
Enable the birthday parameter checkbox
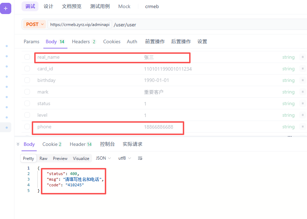(27, 80)
